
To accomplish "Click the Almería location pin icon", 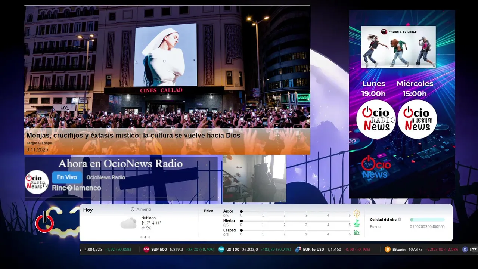I will click(x=133, y=210).
